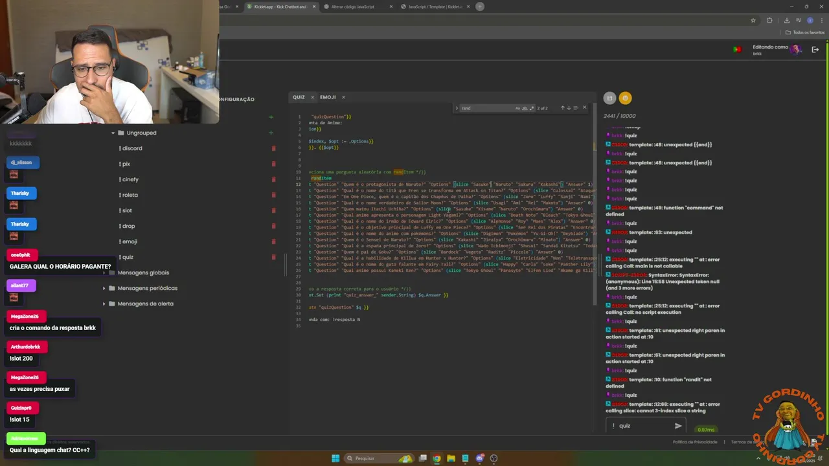
Task: Open the browser extensions puzzle icon
Action: (769, 20)
